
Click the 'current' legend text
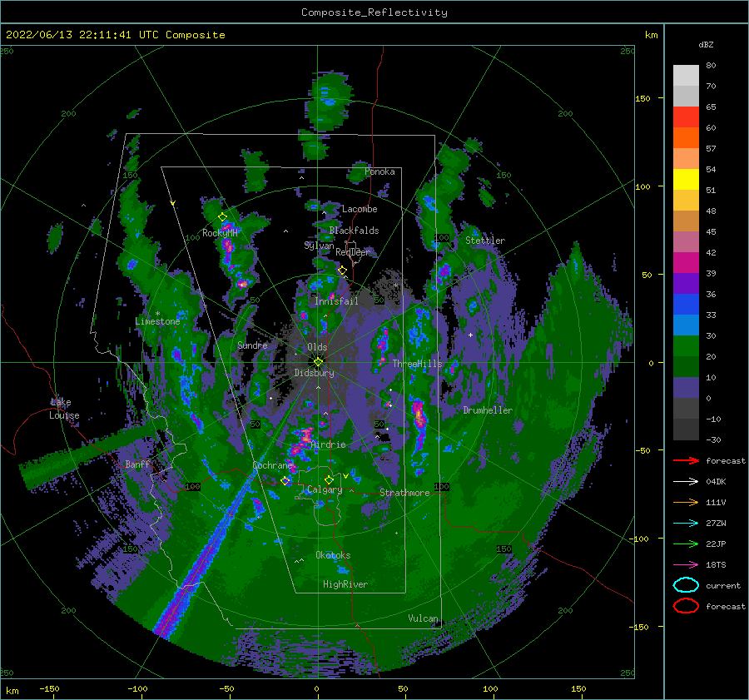coord(723,585)
